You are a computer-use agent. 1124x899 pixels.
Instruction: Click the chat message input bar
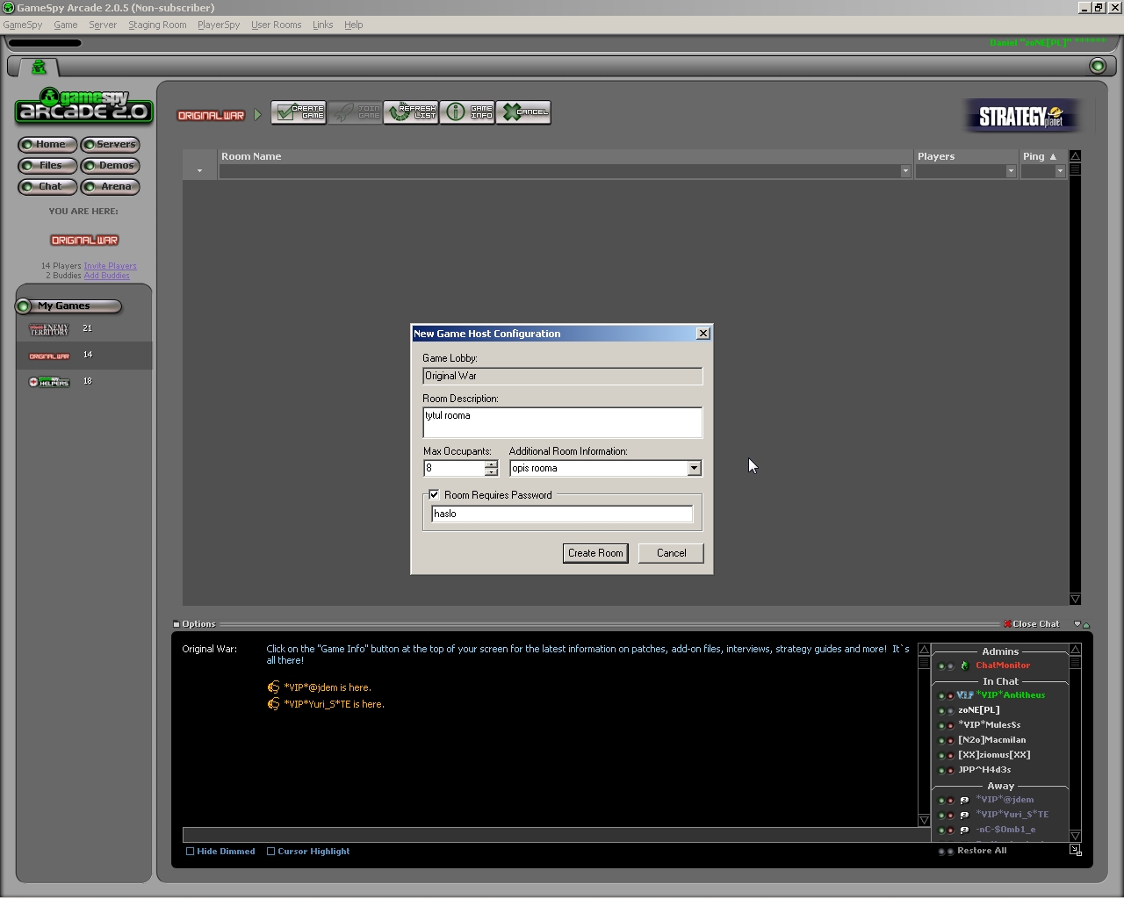(557, 834)
